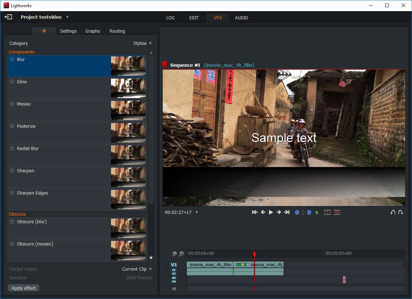This screenshot has height=299, width=412.
Task: Open the Routing tab
Action: pos(117,31)
